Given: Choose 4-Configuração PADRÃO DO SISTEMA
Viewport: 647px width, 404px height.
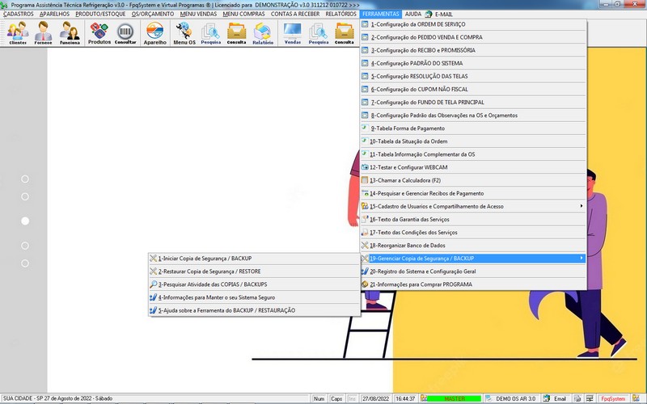Looking at the screenshot, I should click(x=473, y=63).
